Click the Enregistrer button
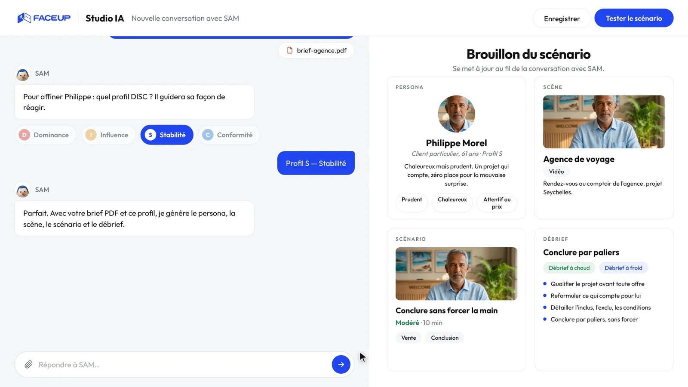The width and height of the screenshot is (688, 387). (562, 18)
